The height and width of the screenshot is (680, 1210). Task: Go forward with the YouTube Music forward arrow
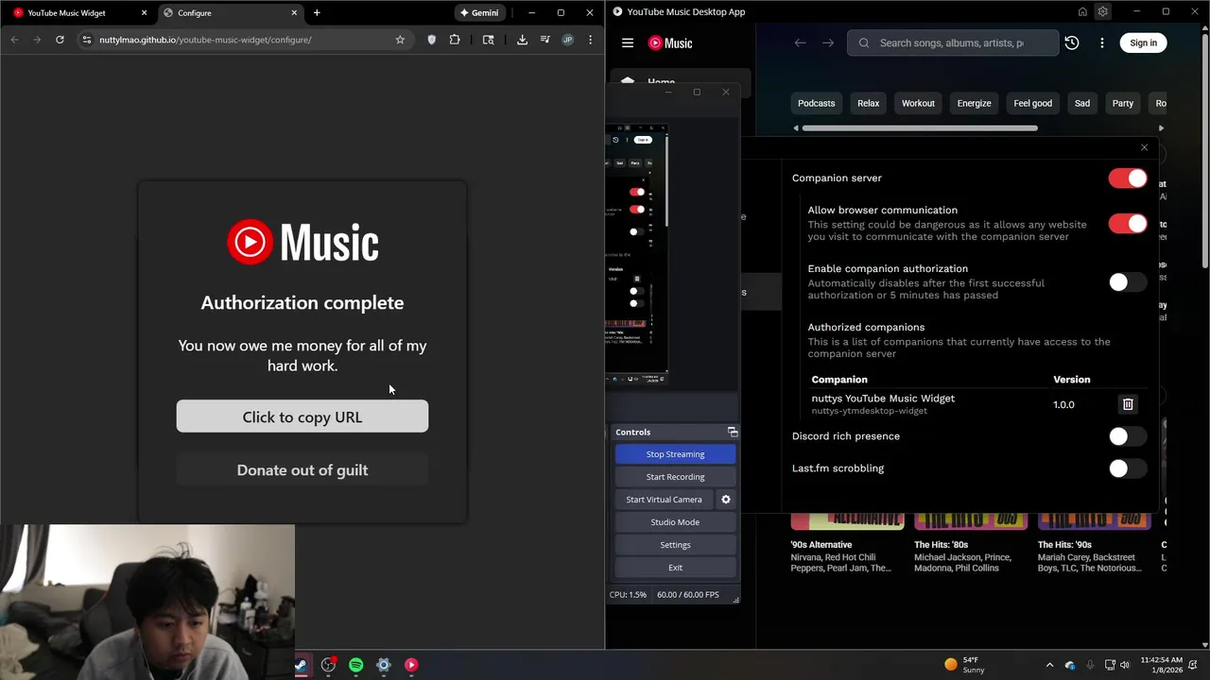(x=828, y=42)
